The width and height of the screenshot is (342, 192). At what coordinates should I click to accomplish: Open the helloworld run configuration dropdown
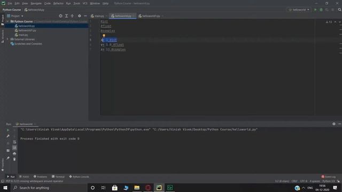pos(299,10)
